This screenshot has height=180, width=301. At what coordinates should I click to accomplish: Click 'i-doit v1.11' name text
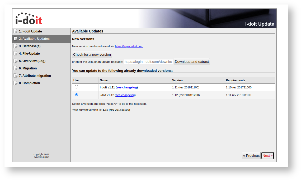click(x=107, y=87)
